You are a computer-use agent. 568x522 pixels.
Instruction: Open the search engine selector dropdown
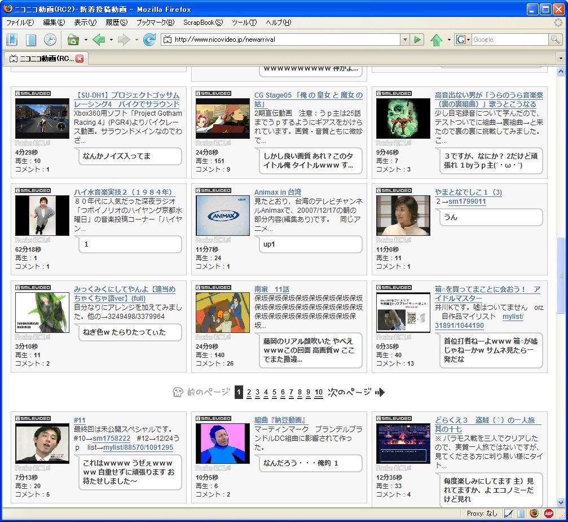tap(468, 40)
